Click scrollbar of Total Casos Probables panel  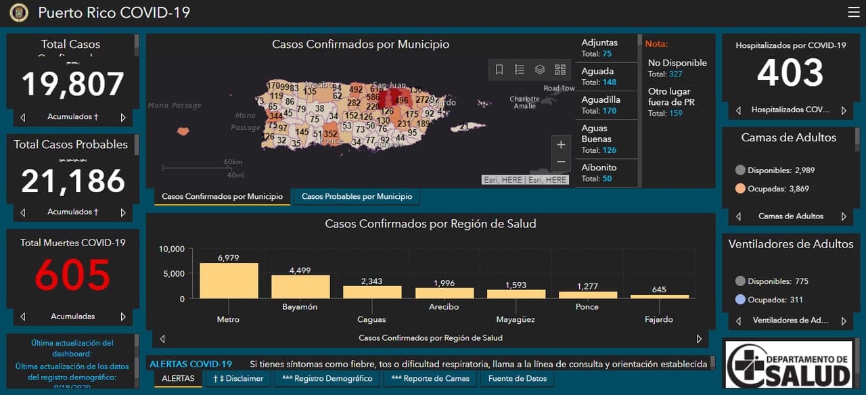pyautogui.click(x=137, y=145)
